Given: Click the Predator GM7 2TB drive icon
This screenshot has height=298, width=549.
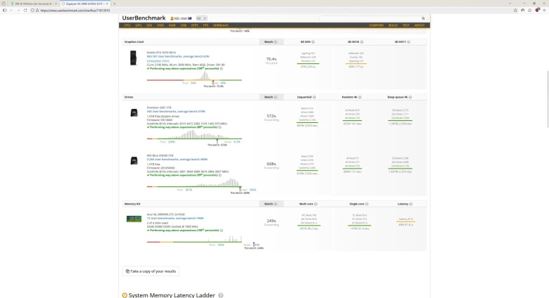Looking at the screenshot, I should pos(134,113).
